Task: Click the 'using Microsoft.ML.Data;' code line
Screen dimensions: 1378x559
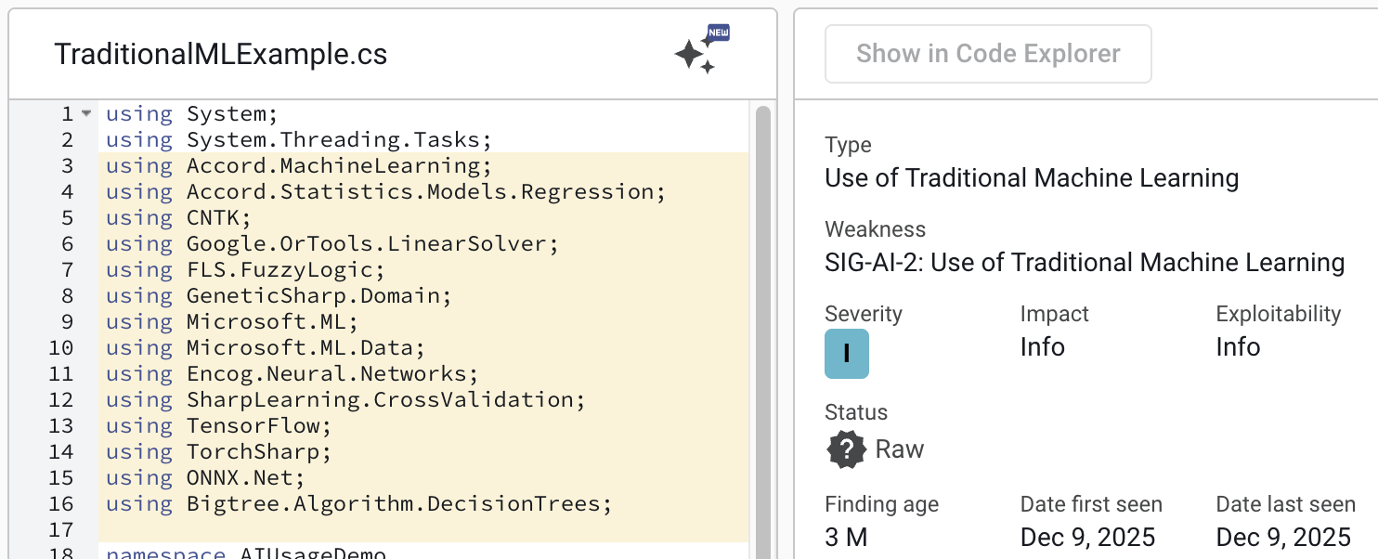Action: click(x=265, y=348)
